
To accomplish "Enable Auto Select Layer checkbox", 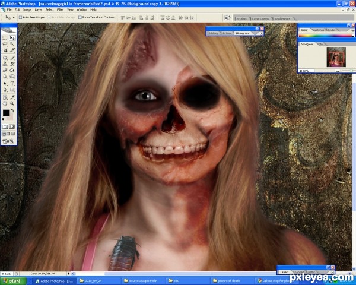I will (20, 17).
